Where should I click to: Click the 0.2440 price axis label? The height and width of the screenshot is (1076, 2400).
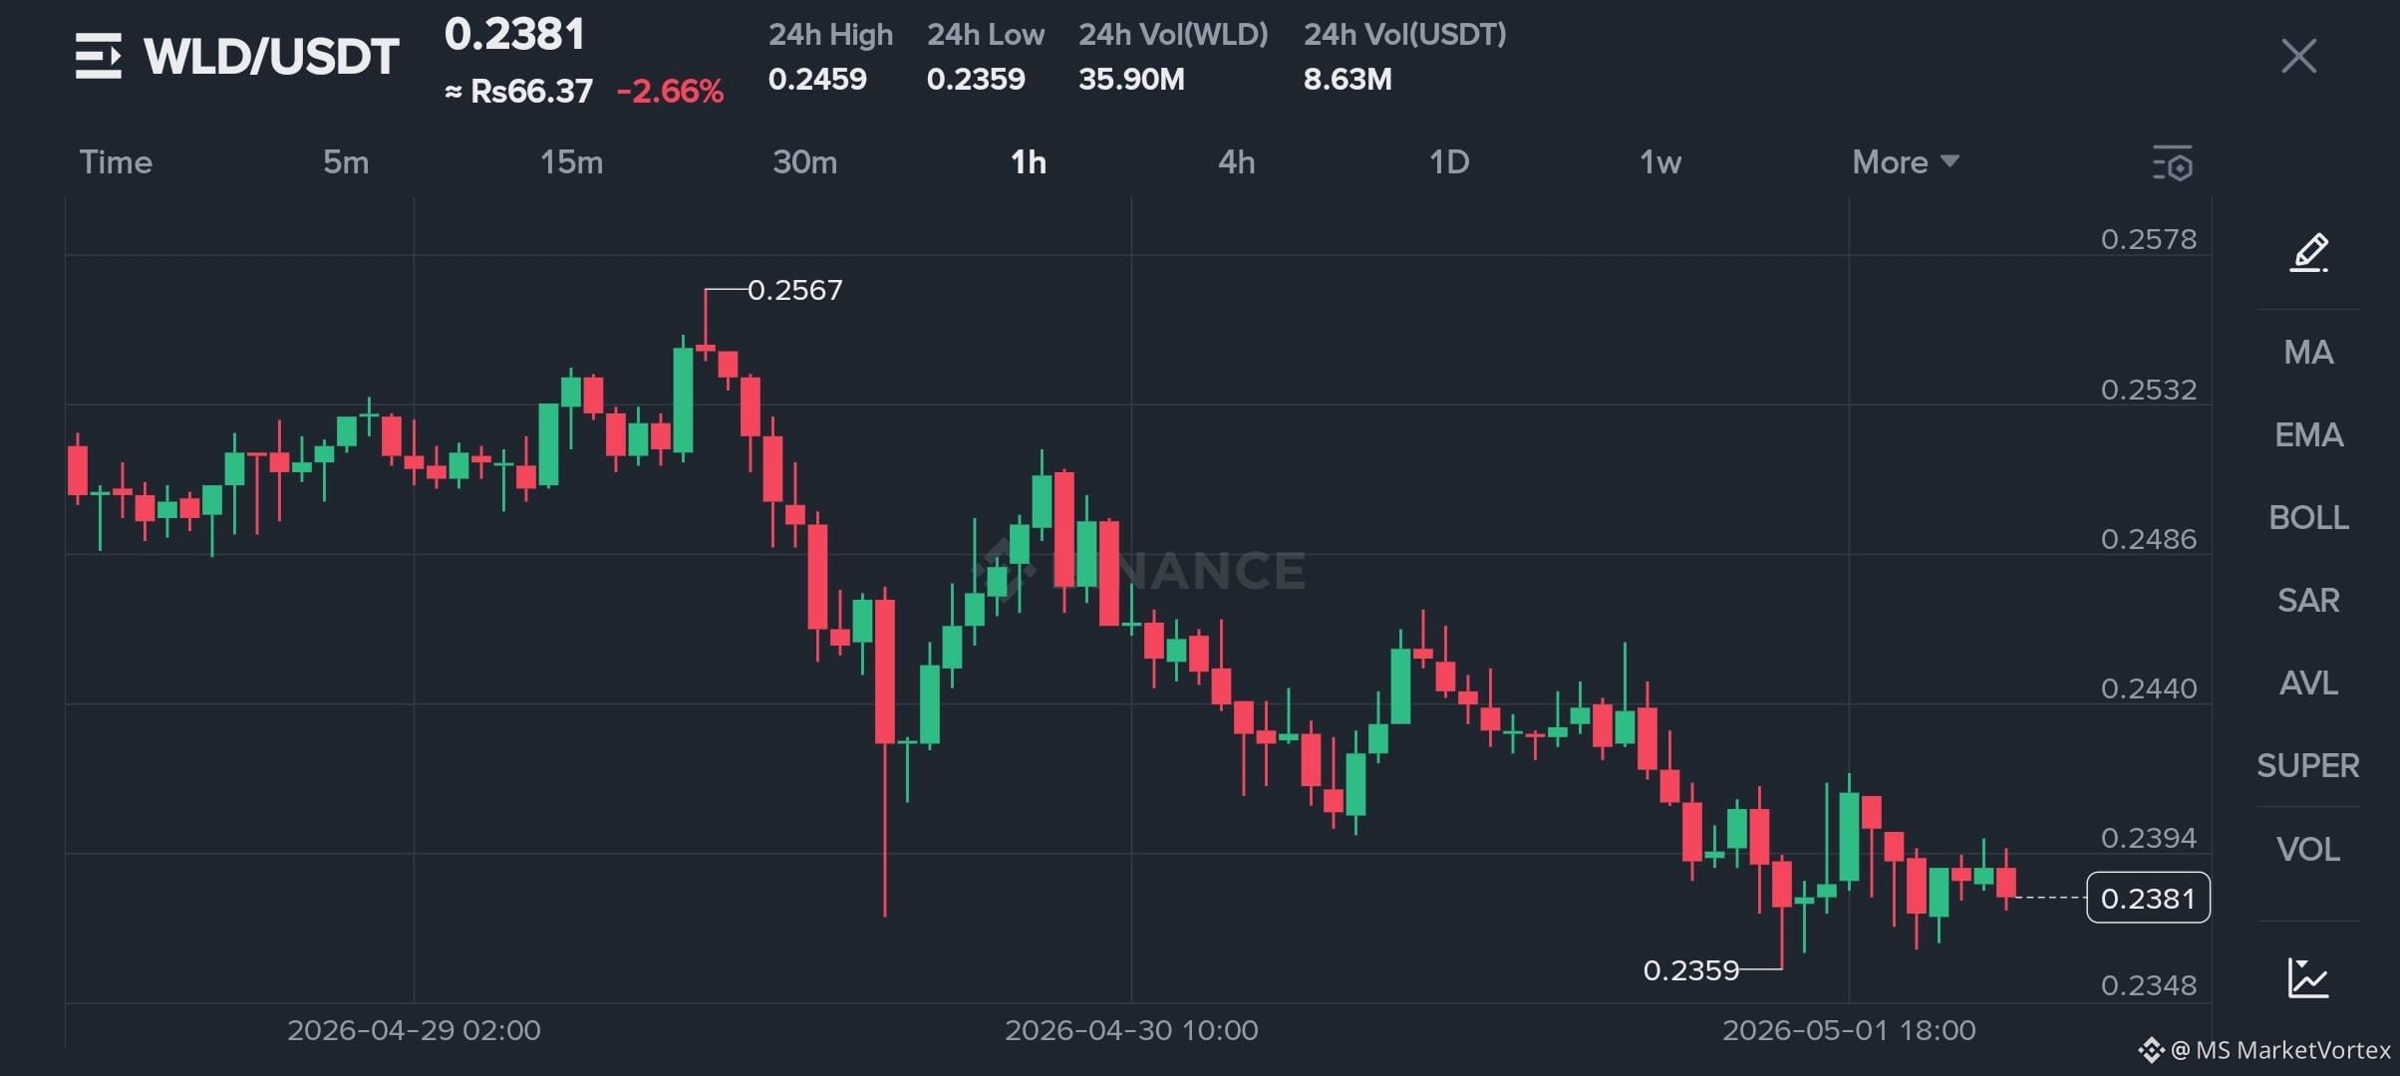pyautogui.click(x=2148, y=688)
